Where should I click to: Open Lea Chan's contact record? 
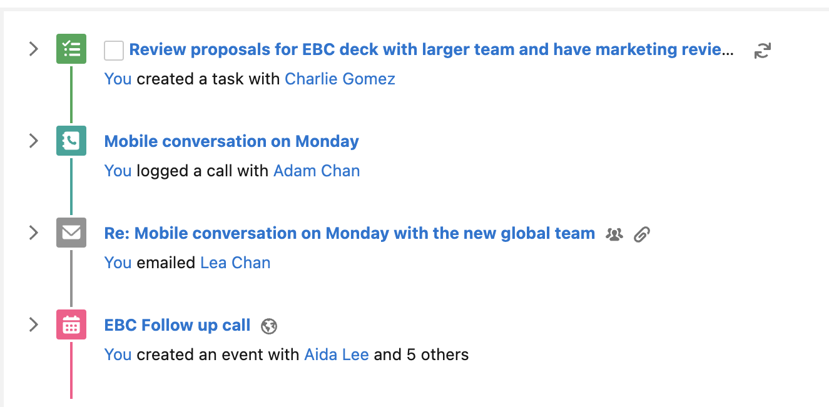coord(235,263)
